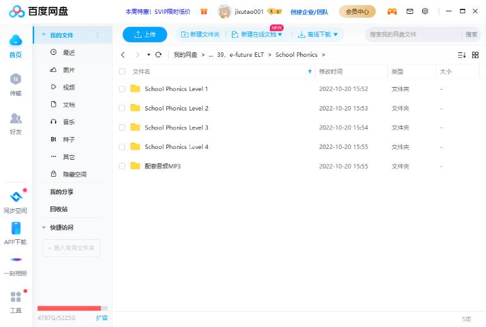
Task: Click the 创建企业/团队 link
Action: [x=309, y=12]
